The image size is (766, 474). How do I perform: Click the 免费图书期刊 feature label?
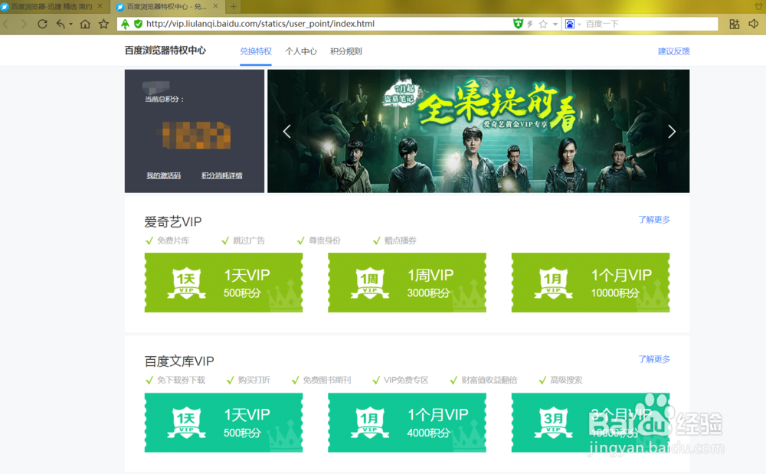(x=327, y=381)
